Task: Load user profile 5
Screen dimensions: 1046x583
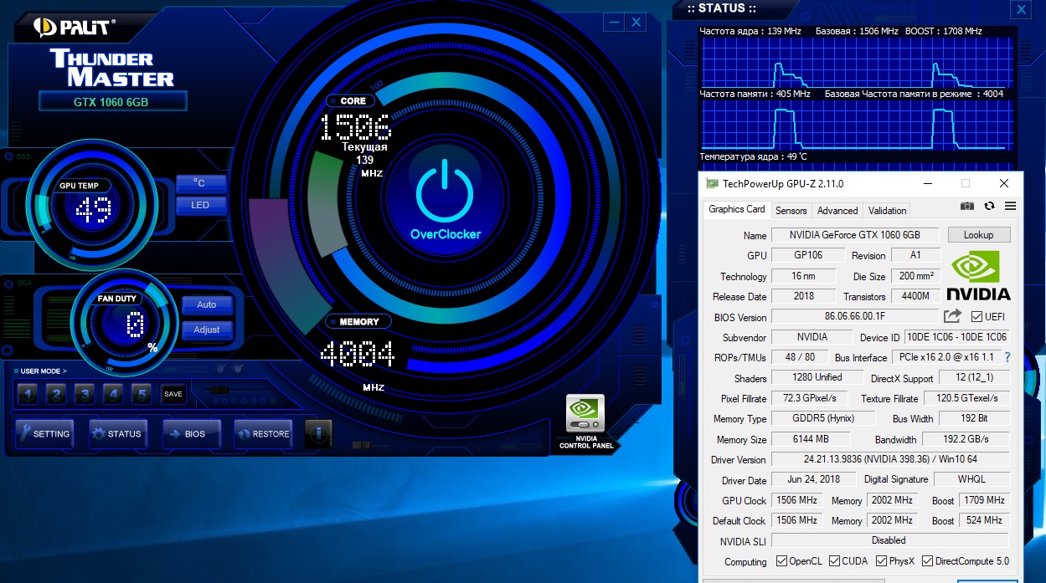Action: pos(142,394)
